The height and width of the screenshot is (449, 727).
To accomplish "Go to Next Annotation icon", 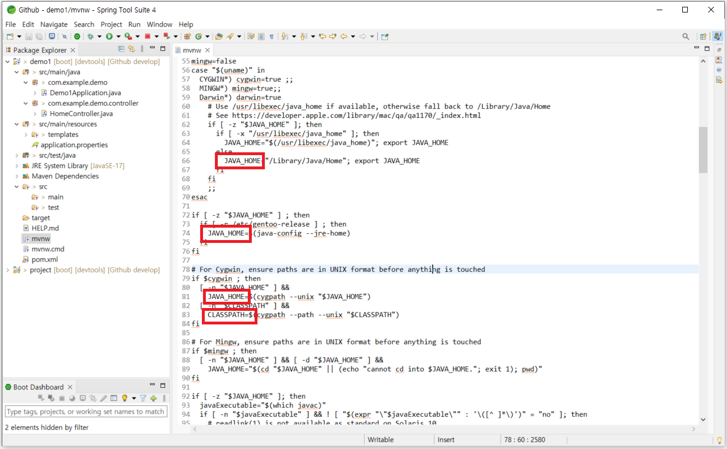I will (284, 36).
